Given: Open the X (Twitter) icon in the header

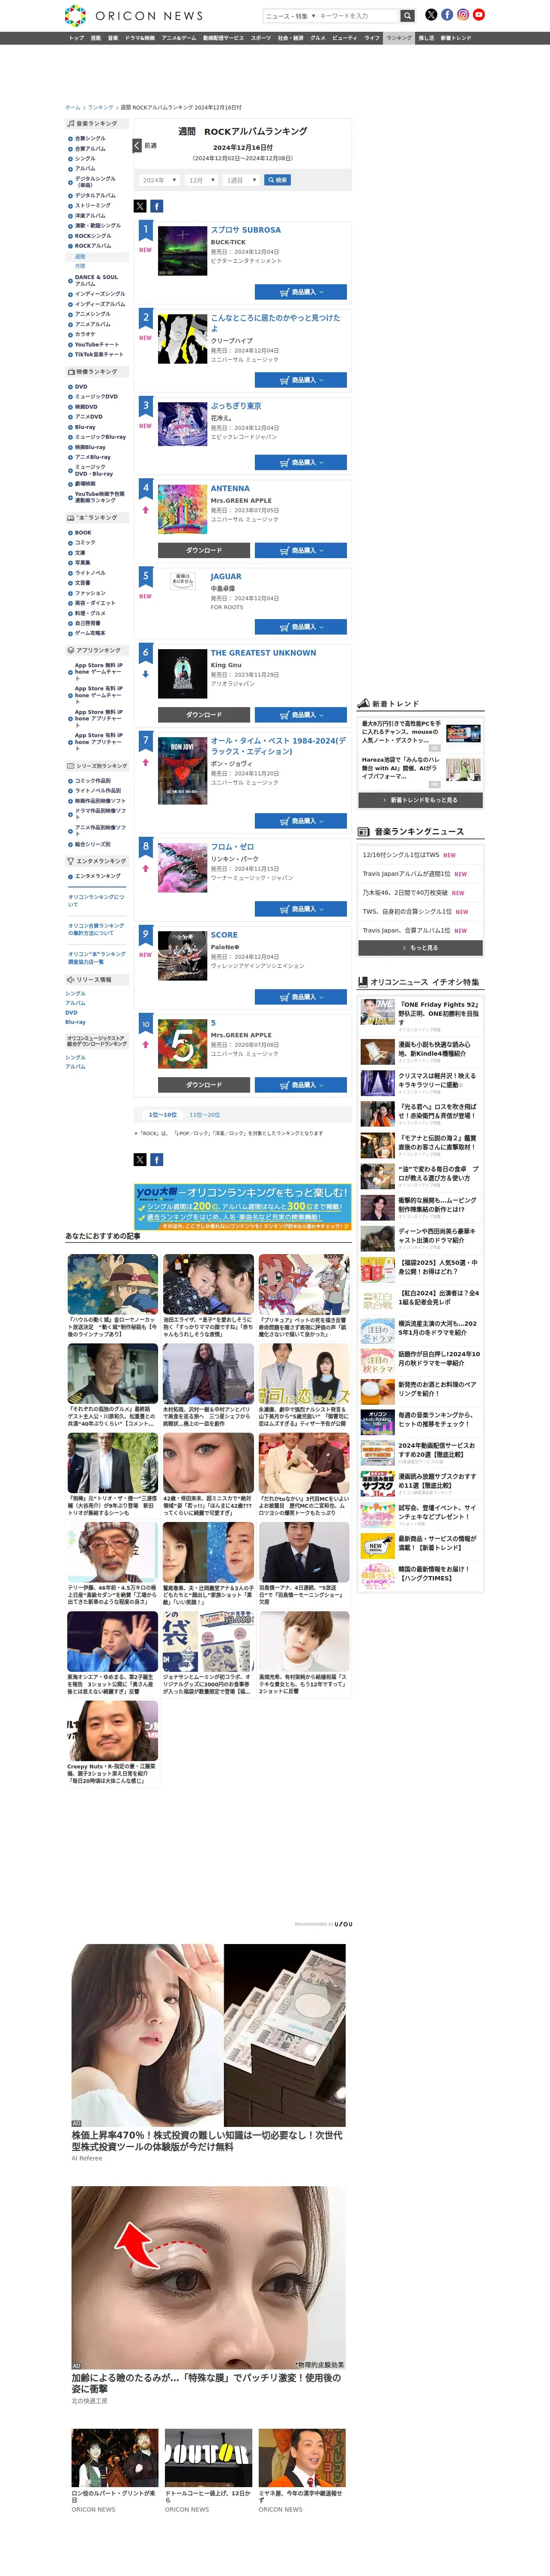Looking at the screenshot, I should click(x=431, y=15).
